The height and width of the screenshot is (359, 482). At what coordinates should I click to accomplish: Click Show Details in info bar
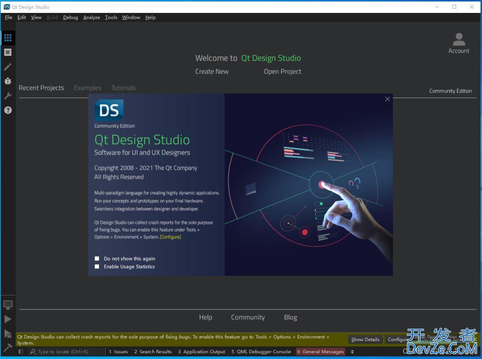pyautogui.click(x=365, y=339)
